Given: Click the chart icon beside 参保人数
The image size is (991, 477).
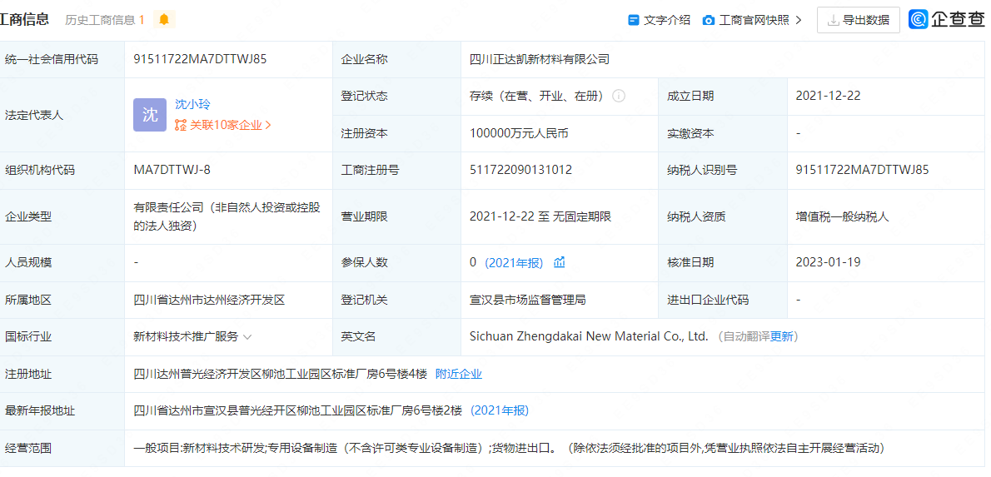Looking at the screenshot, I should click(560, 262).
